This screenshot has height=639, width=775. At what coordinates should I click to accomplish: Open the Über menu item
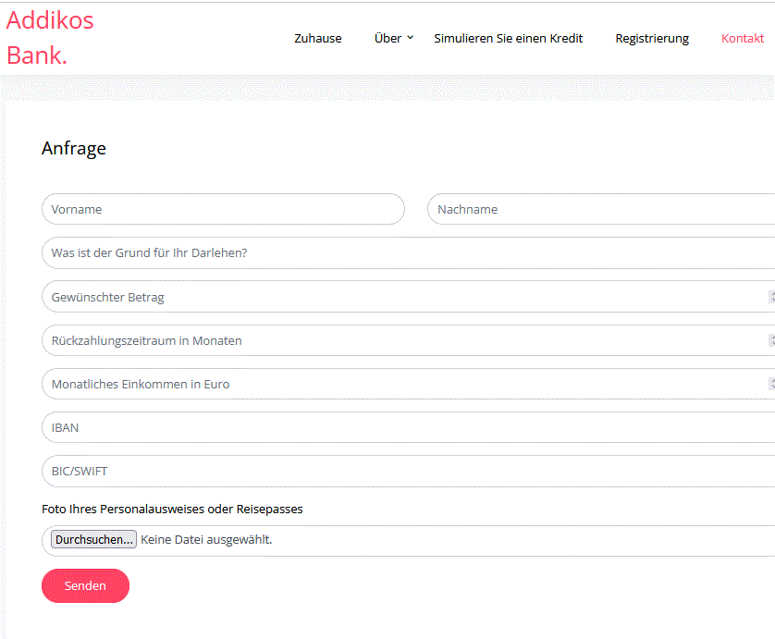click(x=387, y=39)
